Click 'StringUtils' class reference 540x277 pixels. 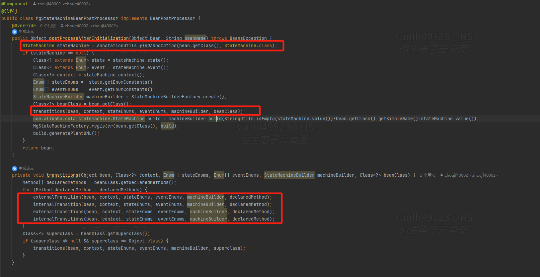pyautogui.click(x=239, y=119)
